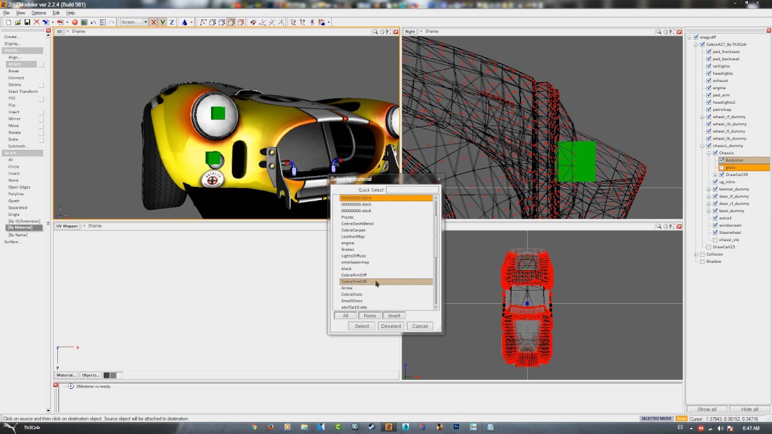
Task: Open the Help menu
Action: [x=71, y=13]
